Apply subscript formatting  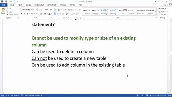pyautogui.click(x=34, y=14)
